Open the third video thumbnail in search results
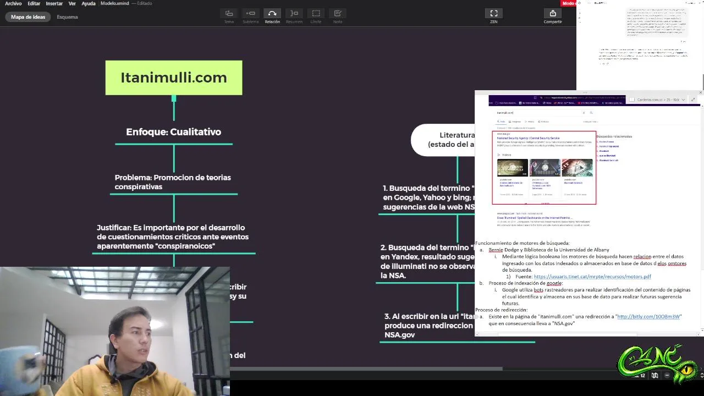The image size is (704, 396). 577,168
